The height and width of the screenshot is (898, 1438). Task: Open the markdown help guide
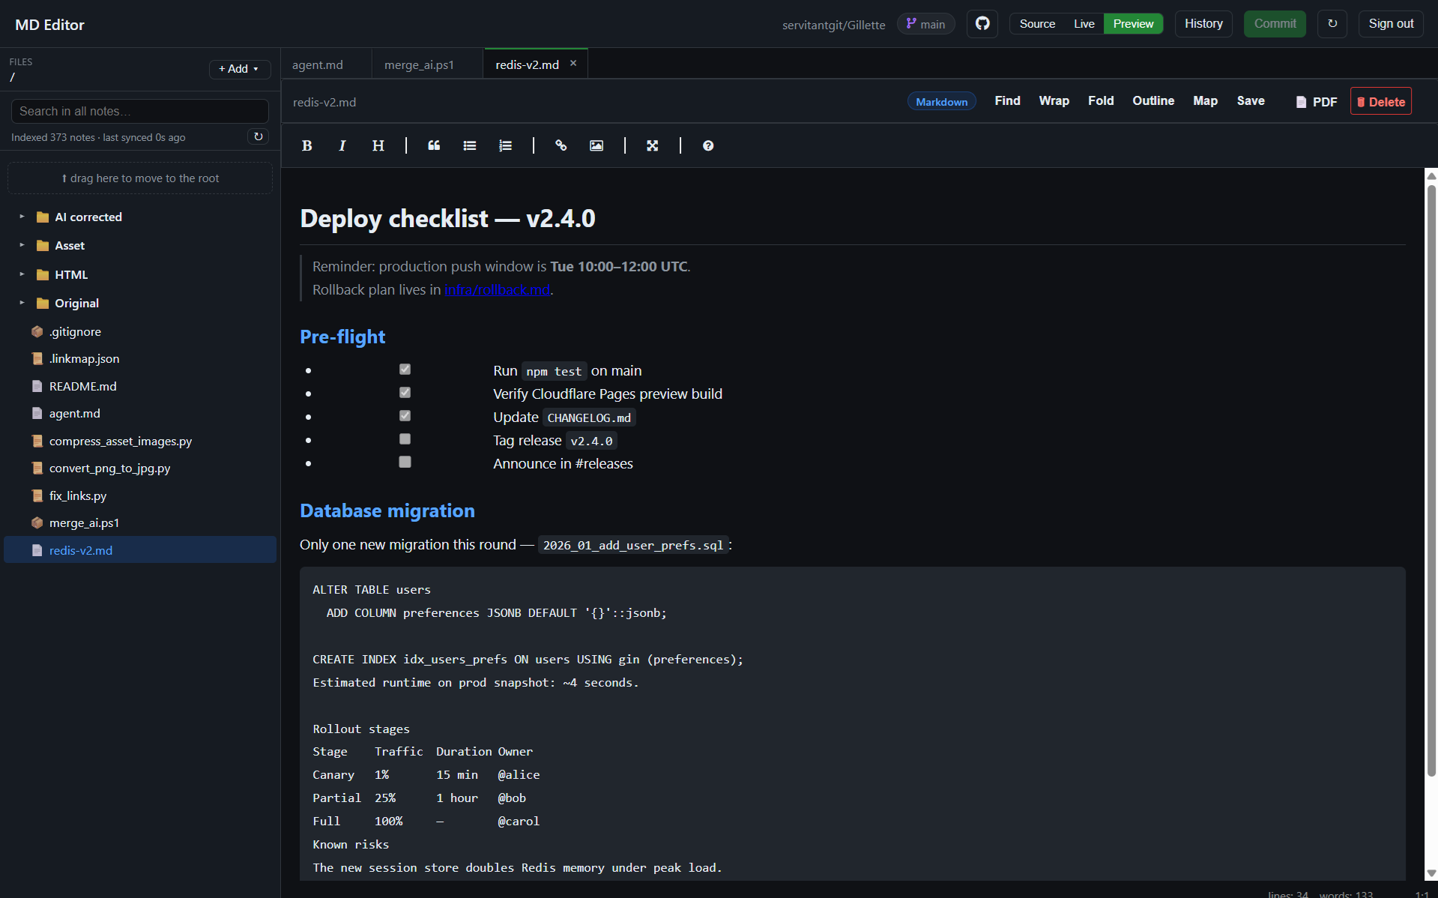(708, 145)
